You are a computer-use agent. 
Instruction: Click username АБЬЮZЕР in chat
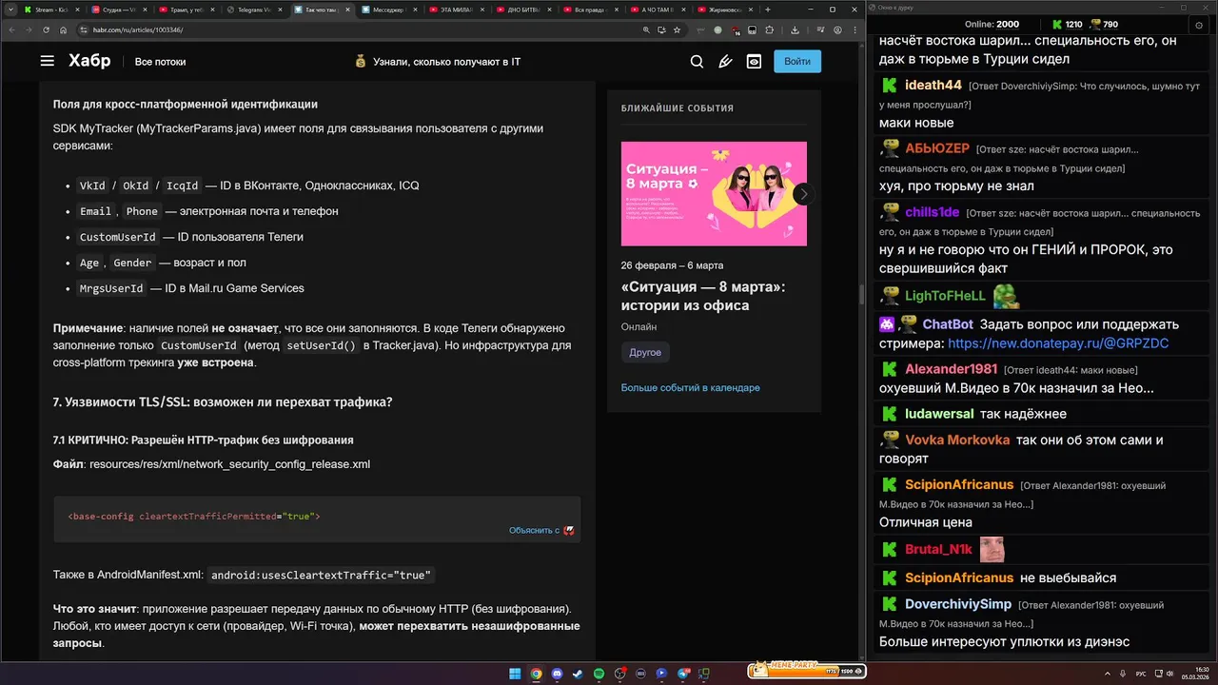pos(937,148)
